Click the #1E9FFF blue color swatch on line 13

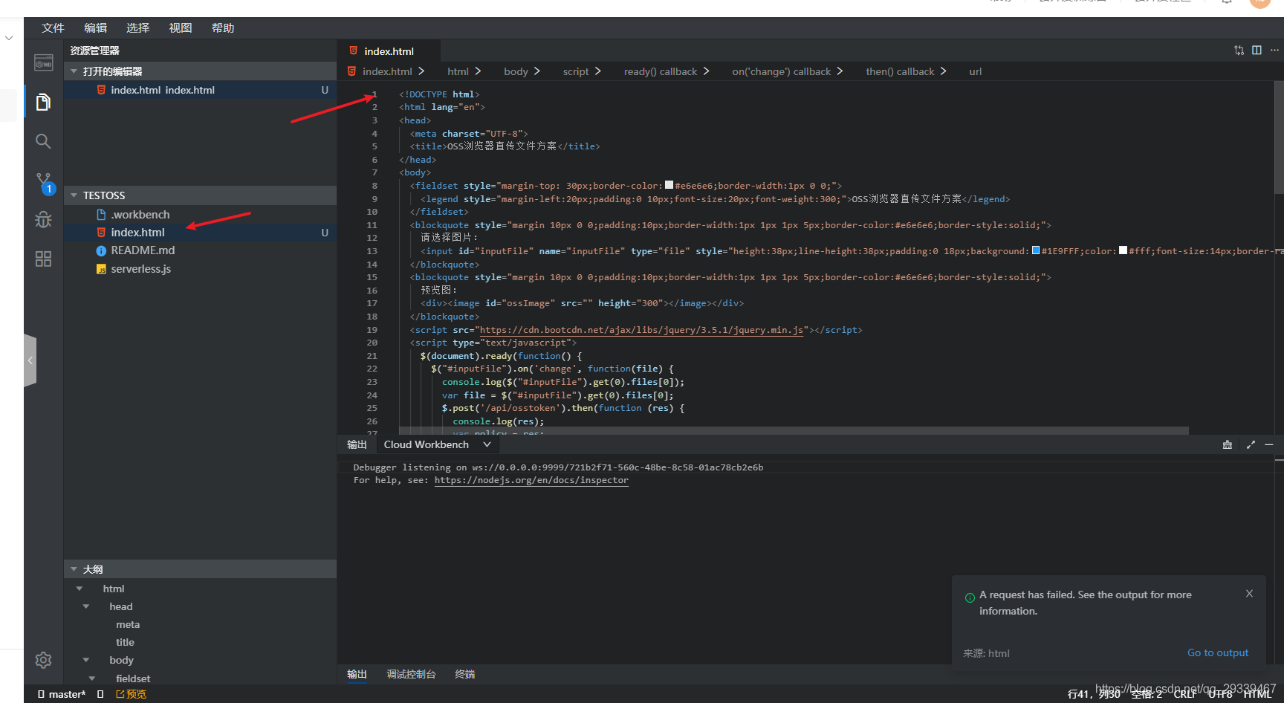pos(1036,250)
